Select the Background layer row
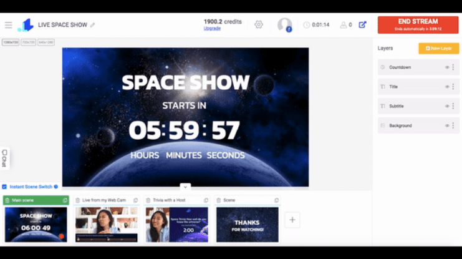 tap(418, 125)
